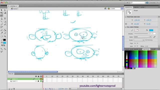
Task: Open the workspace switcher dropdown arrow
Action: pos(127,3)
